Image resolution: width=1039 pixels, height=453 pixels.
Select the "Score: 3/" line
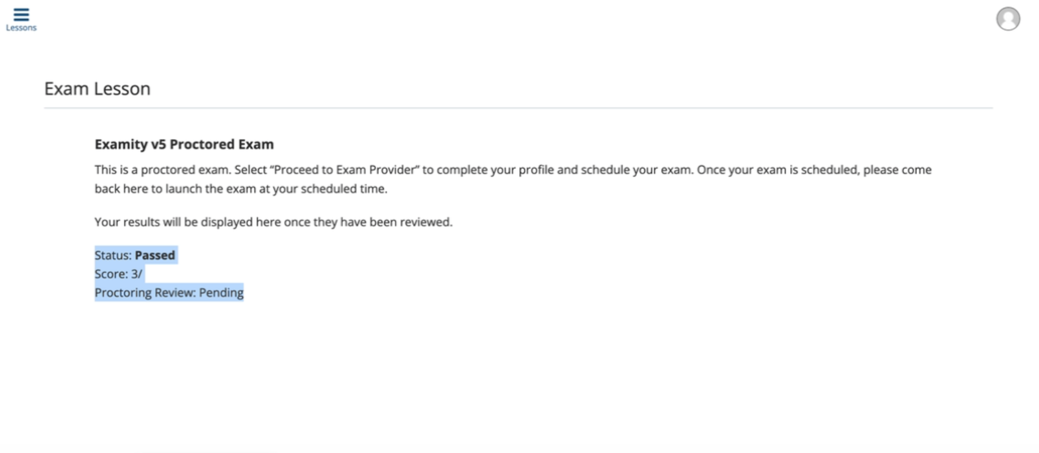pos(118,274)
